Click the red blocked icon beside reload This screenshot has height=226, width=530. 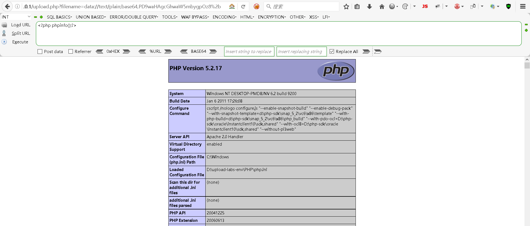tap(256, 6)
